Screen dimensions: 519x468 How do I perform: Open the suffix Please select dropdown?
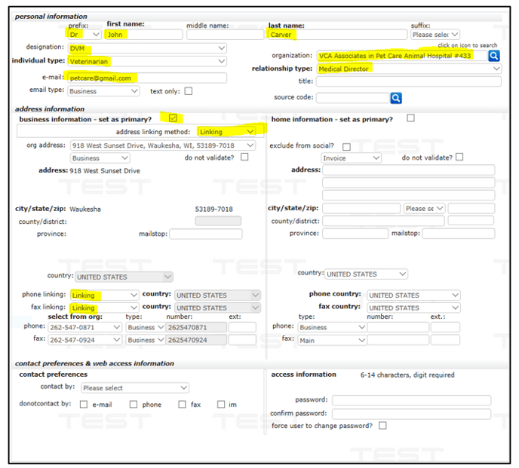tap(435, 34)
